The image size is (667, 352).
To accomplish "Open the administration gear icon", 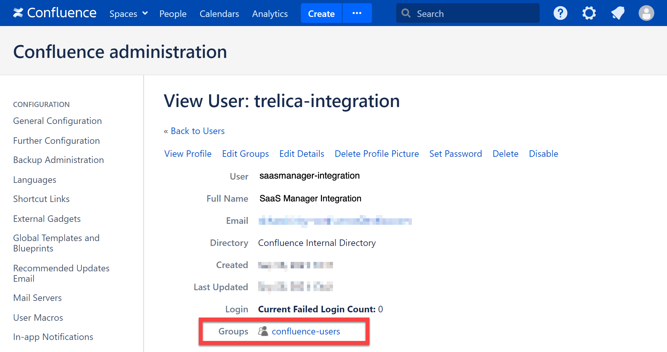I will [589, 13].
